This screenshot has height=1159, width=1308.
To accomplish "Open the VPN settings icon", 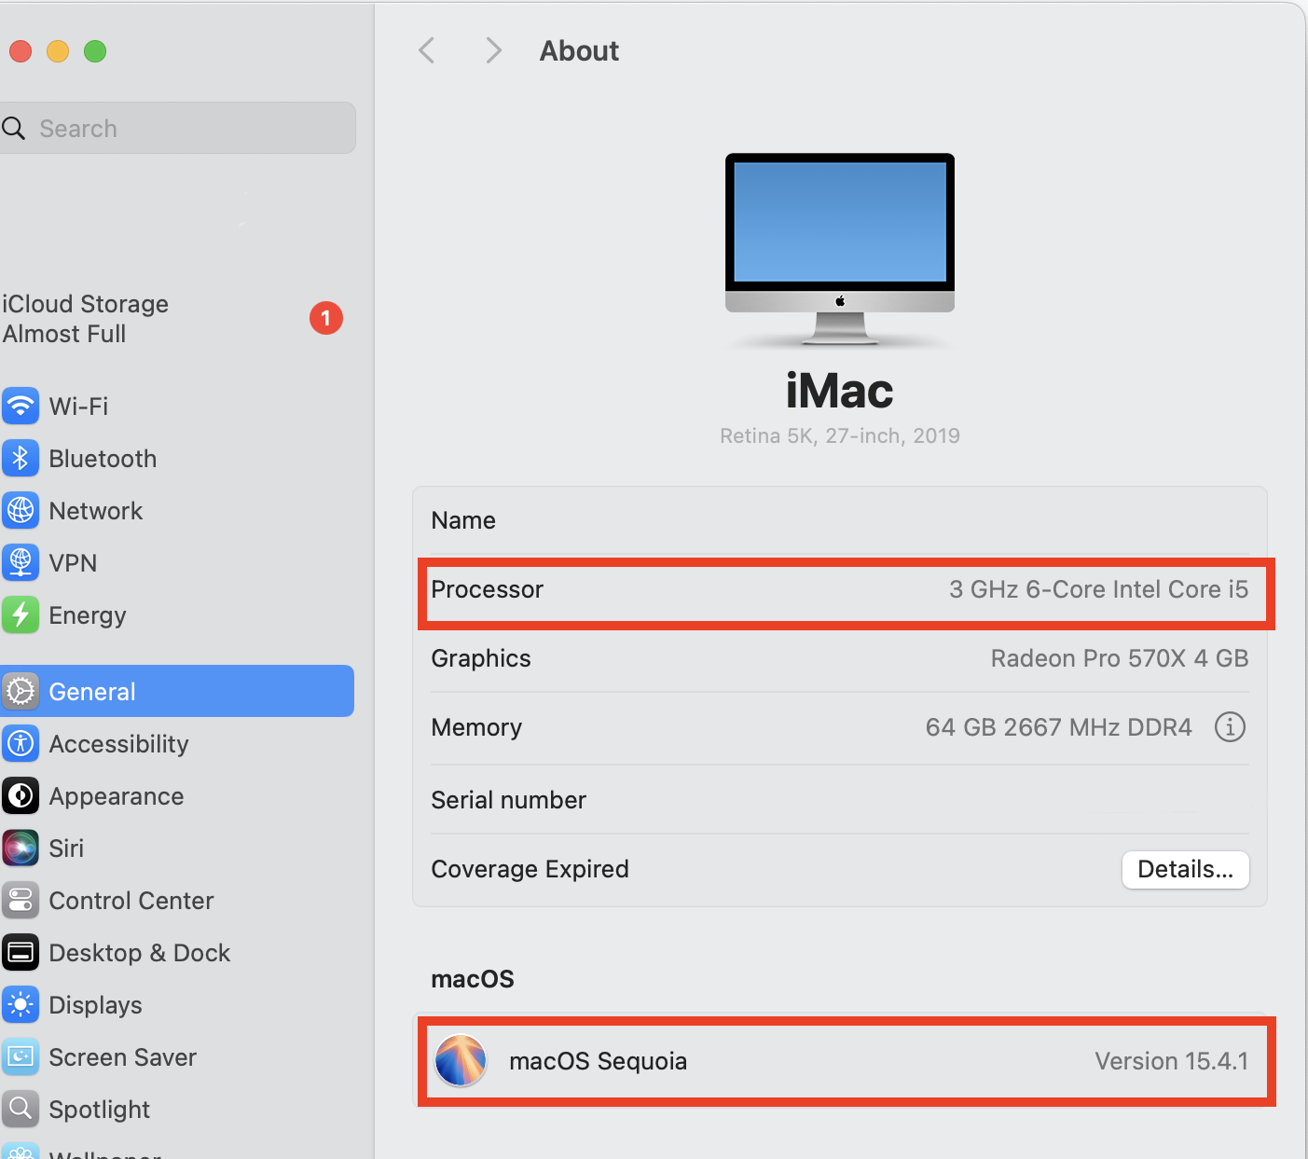I will tap(21, 562).
